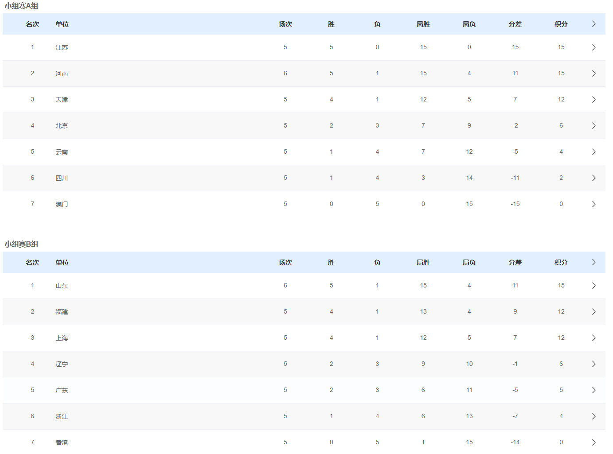Expand the 江苏 row arrow
Viewport: 613px width, 454px height.
pos(593,47)
